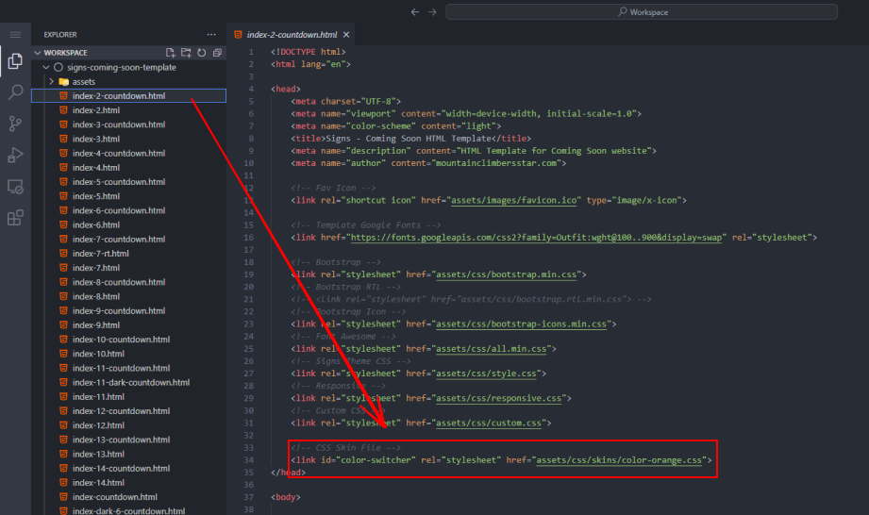Open the Explorer view in activity bar

click(x=15, y=61)
